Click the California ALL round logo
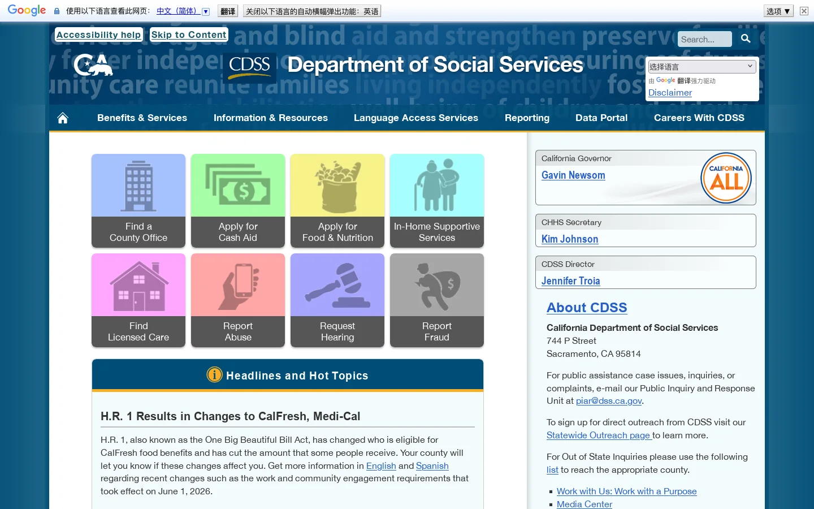The width and height of the screenshot is (814, 509). coord(726,178)
